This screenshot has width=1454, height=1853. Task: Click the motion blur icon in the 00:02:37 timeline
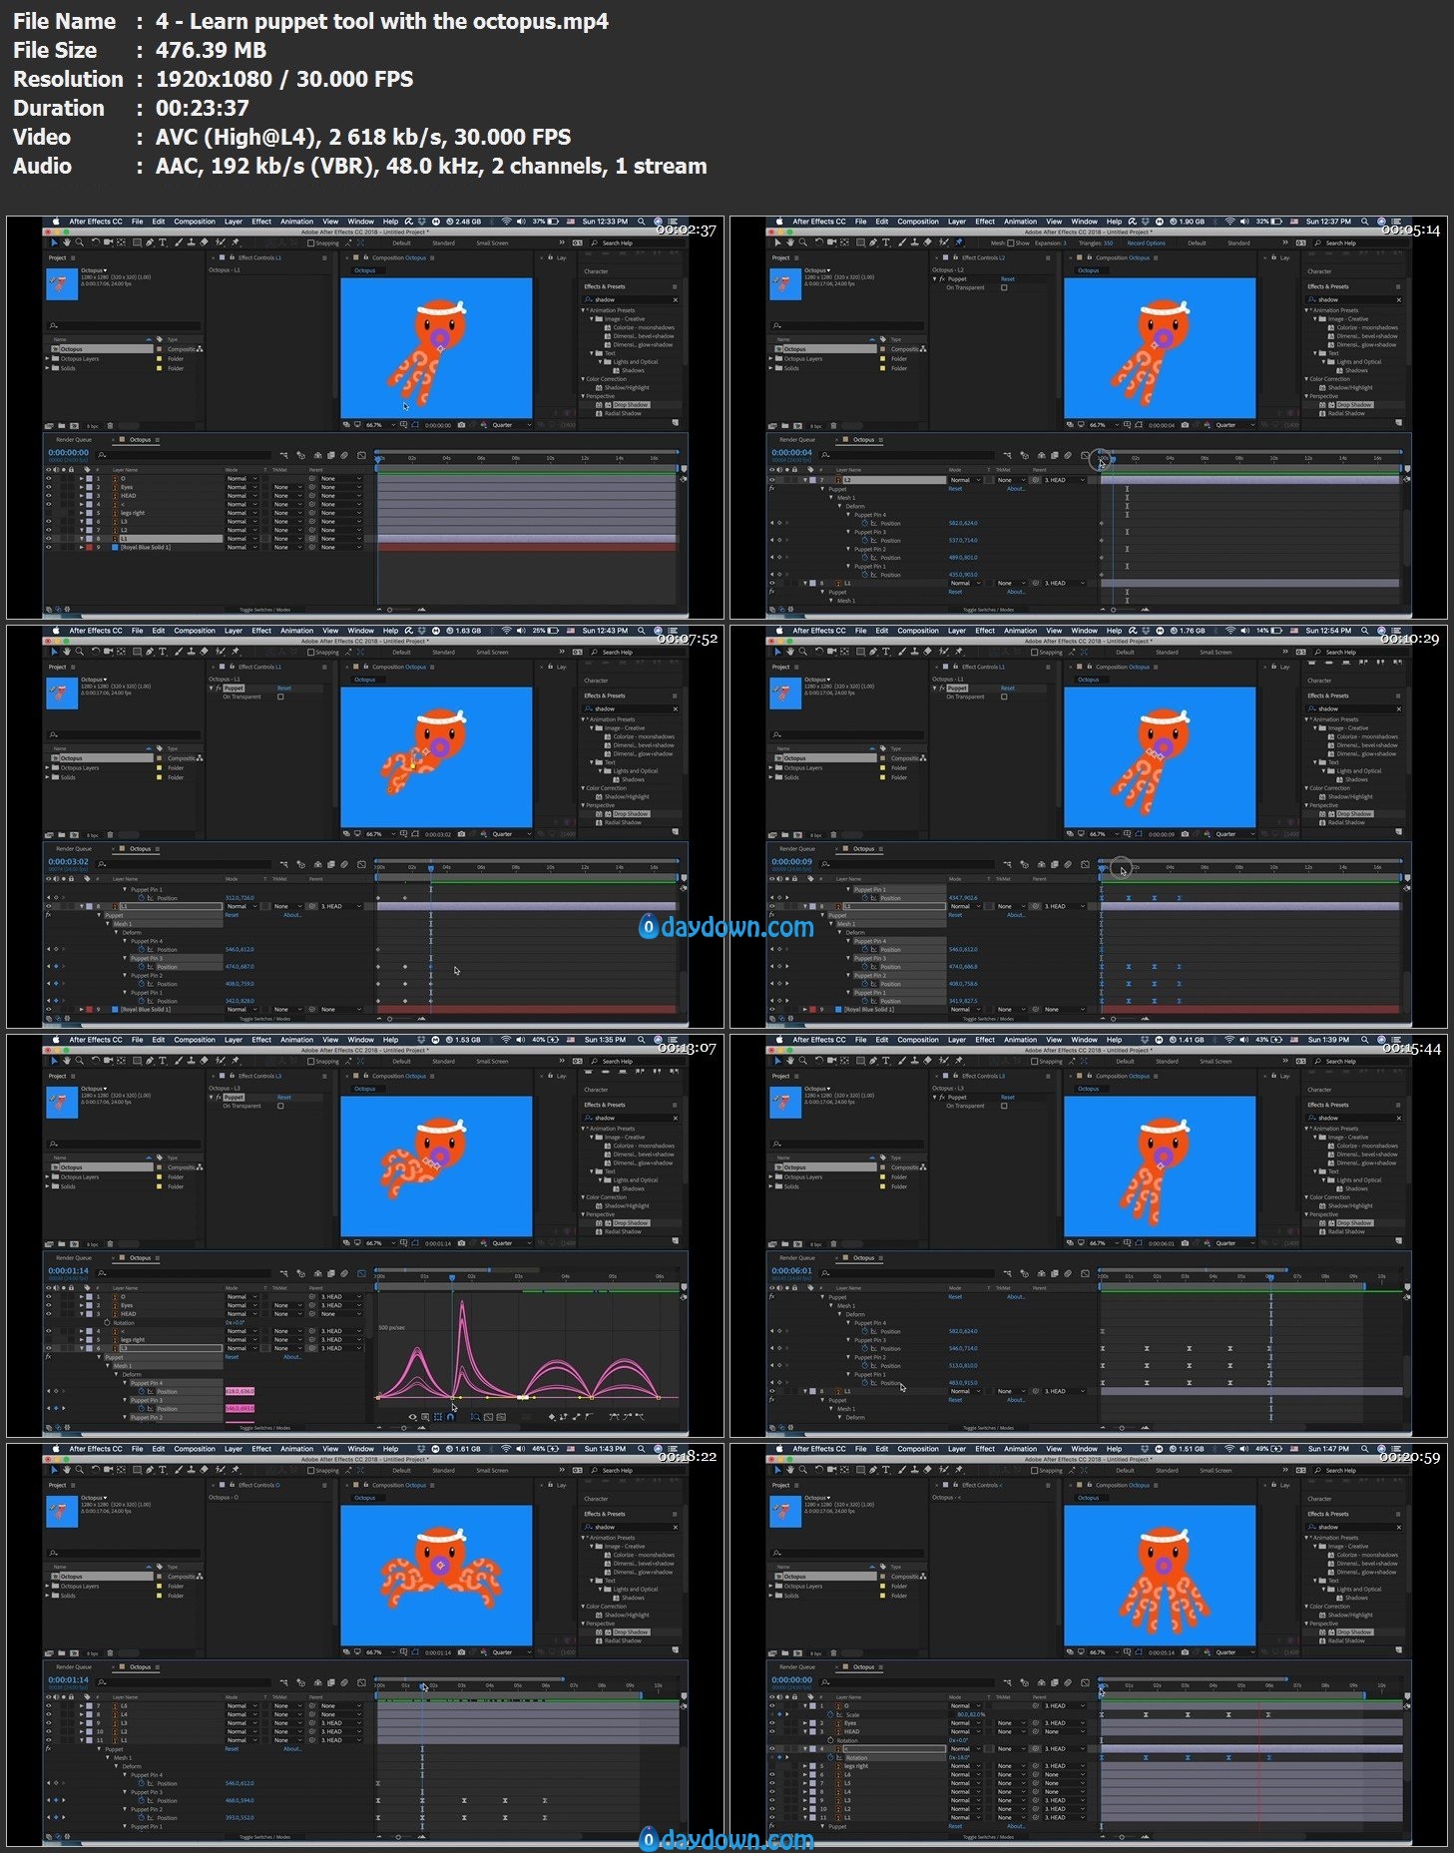pos(344,455)
